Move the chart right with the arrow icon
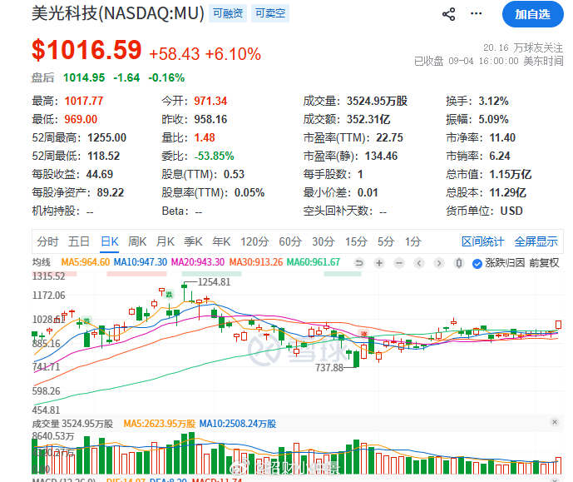Screen dimensions: 573x482 tap(439, 262)
